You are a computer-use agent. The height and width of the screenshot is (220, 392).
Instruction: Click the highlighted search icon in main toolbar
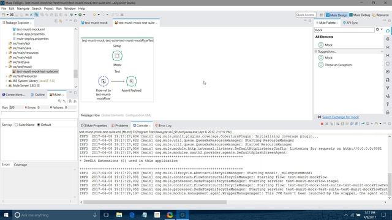point(37,15)
